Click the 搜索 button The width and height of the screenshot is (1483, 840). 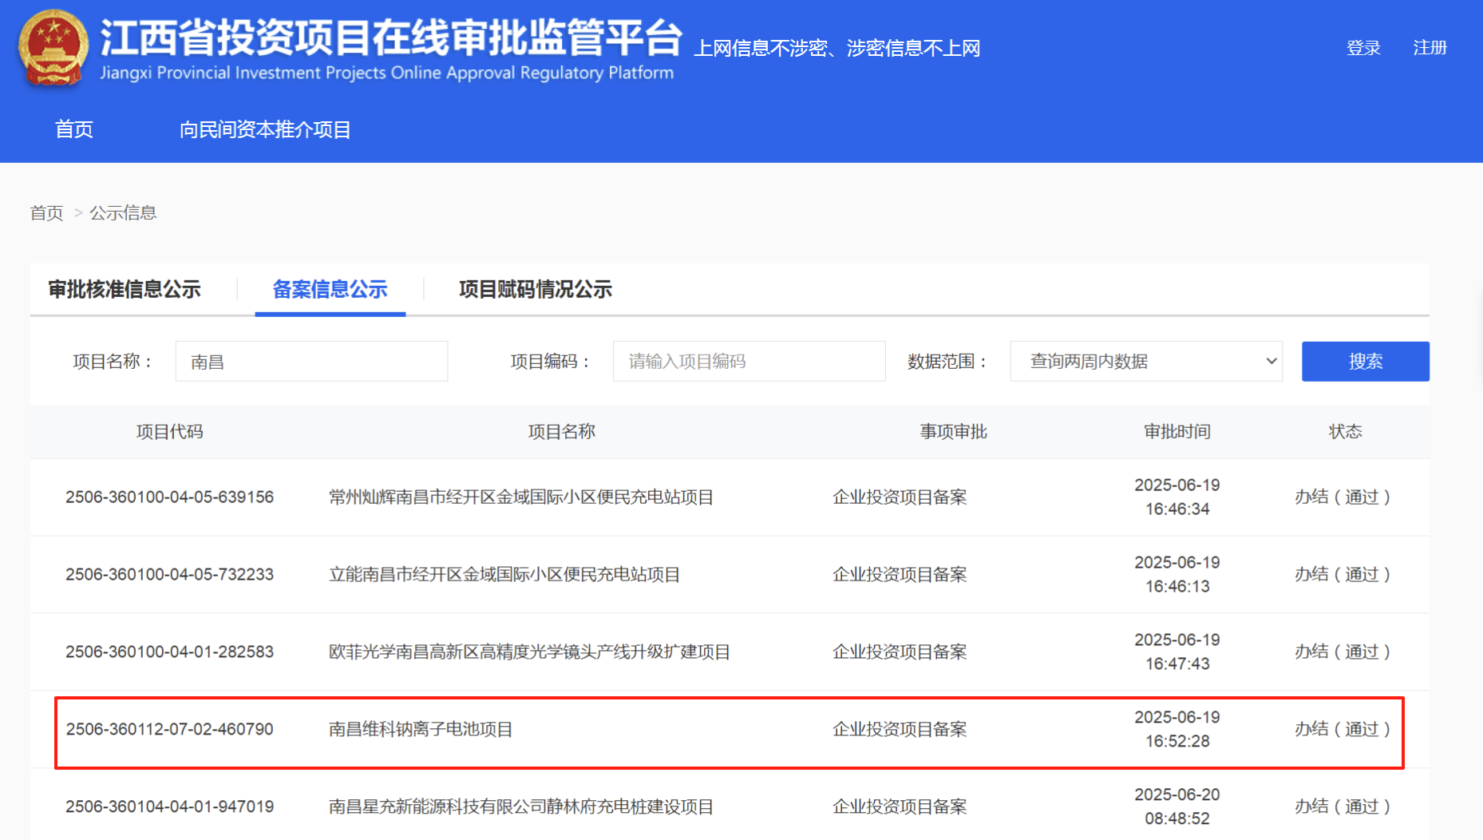tap(1365, 362)
